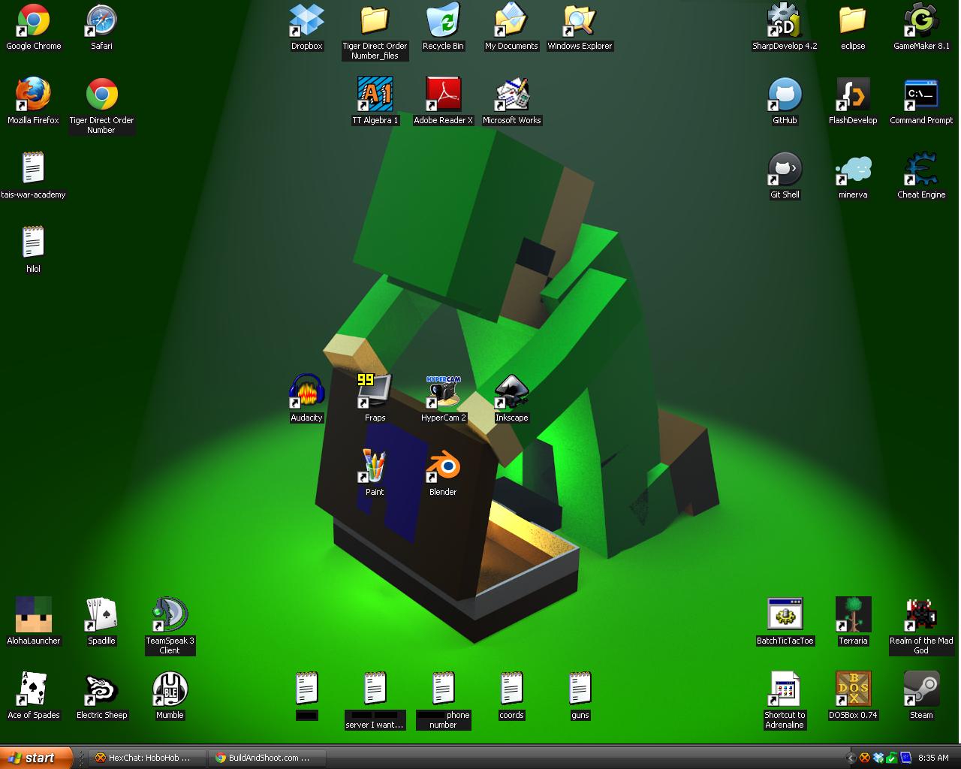The image size is (961, 769).
Task: Select the Inkscape shortcut
Action: click(x=511, y=392)
